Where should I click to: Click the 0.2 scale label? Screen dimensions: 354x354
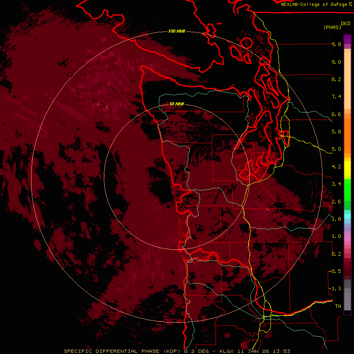336,254
